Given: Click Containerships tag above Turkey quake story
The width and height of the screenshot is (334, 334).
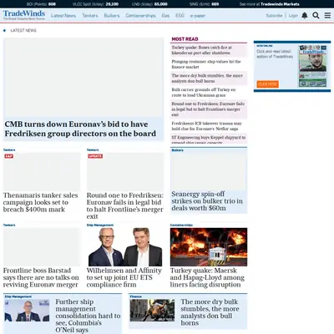Looking at the screenshot, I should pos(181,225).
